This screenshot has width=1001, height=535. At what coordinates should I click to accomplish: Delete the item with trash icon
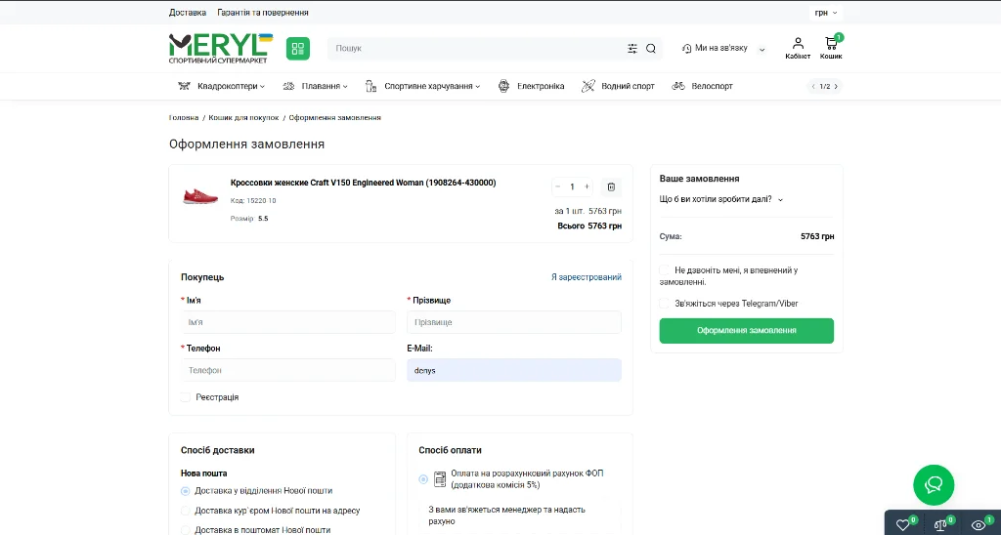point(611,186)
